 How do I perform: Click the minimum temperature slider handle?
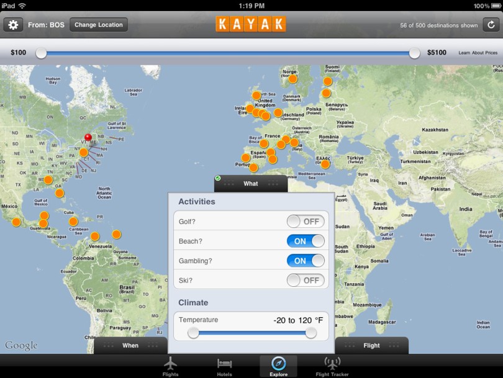point(193,333)
